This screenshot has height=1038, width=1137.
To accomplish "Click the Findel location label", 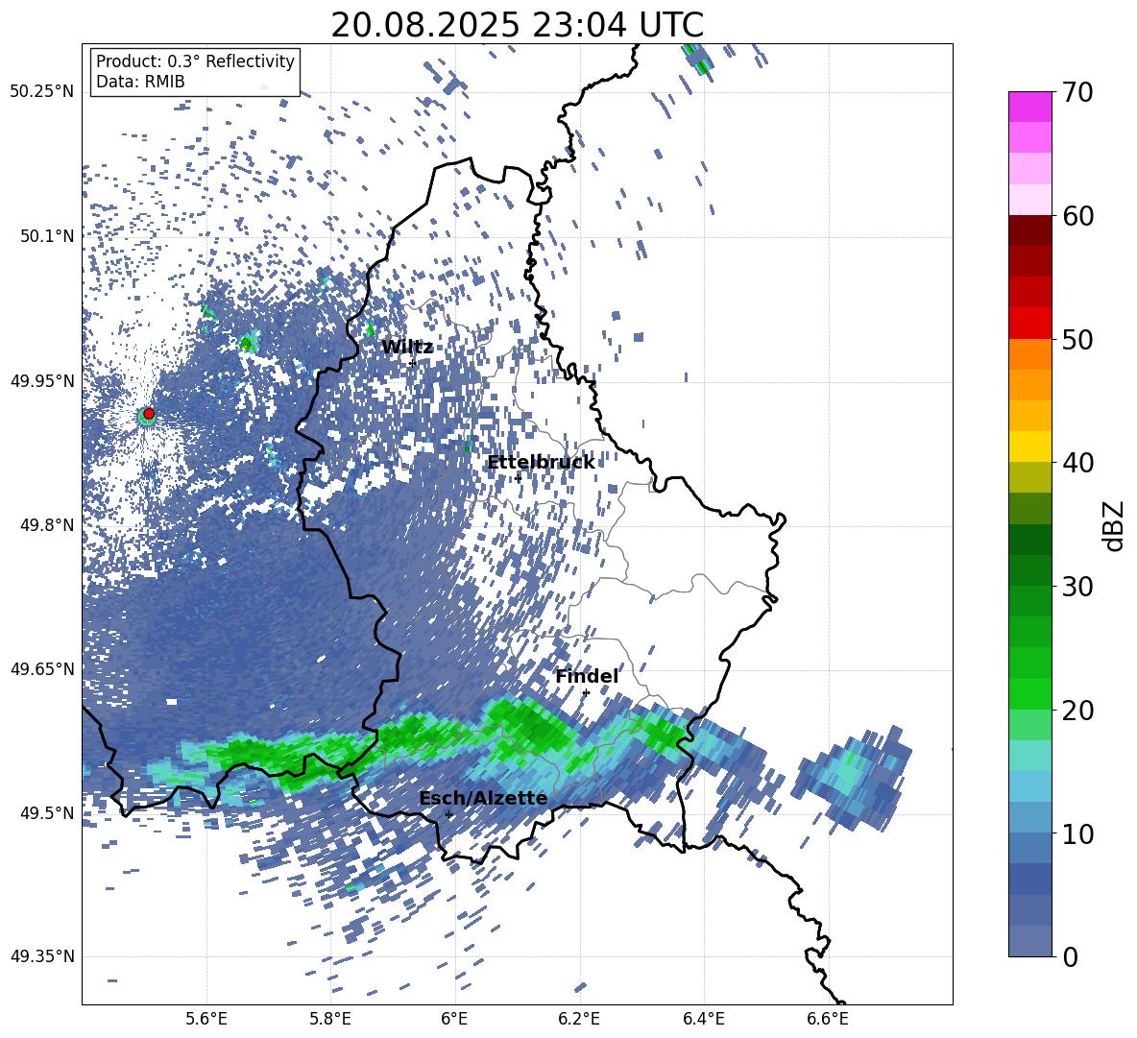I will (x=587, y=676).
